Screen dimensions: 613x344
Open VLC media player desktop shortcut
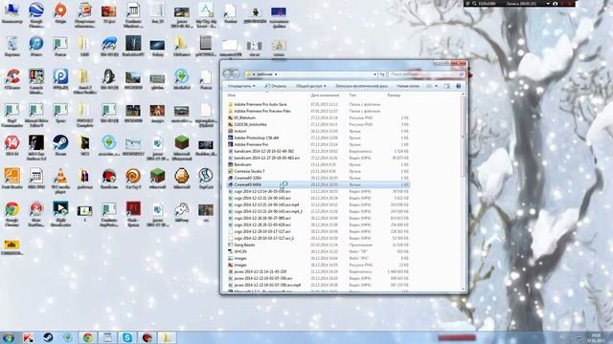(x=60, y=181)
